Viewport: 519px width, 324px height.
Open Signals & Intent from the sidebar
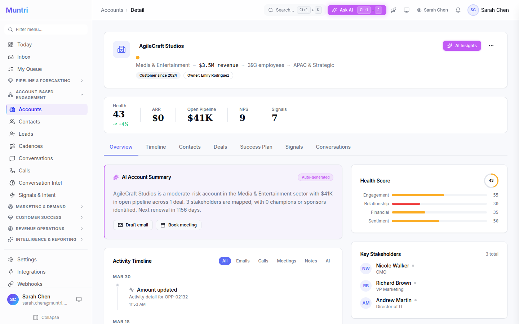coord(37,195)
